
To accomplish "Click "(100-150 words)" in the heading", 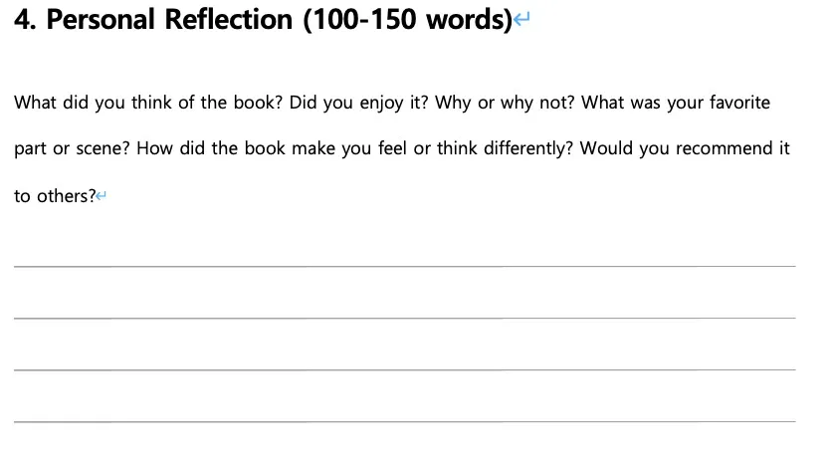I will pos(408,21).
